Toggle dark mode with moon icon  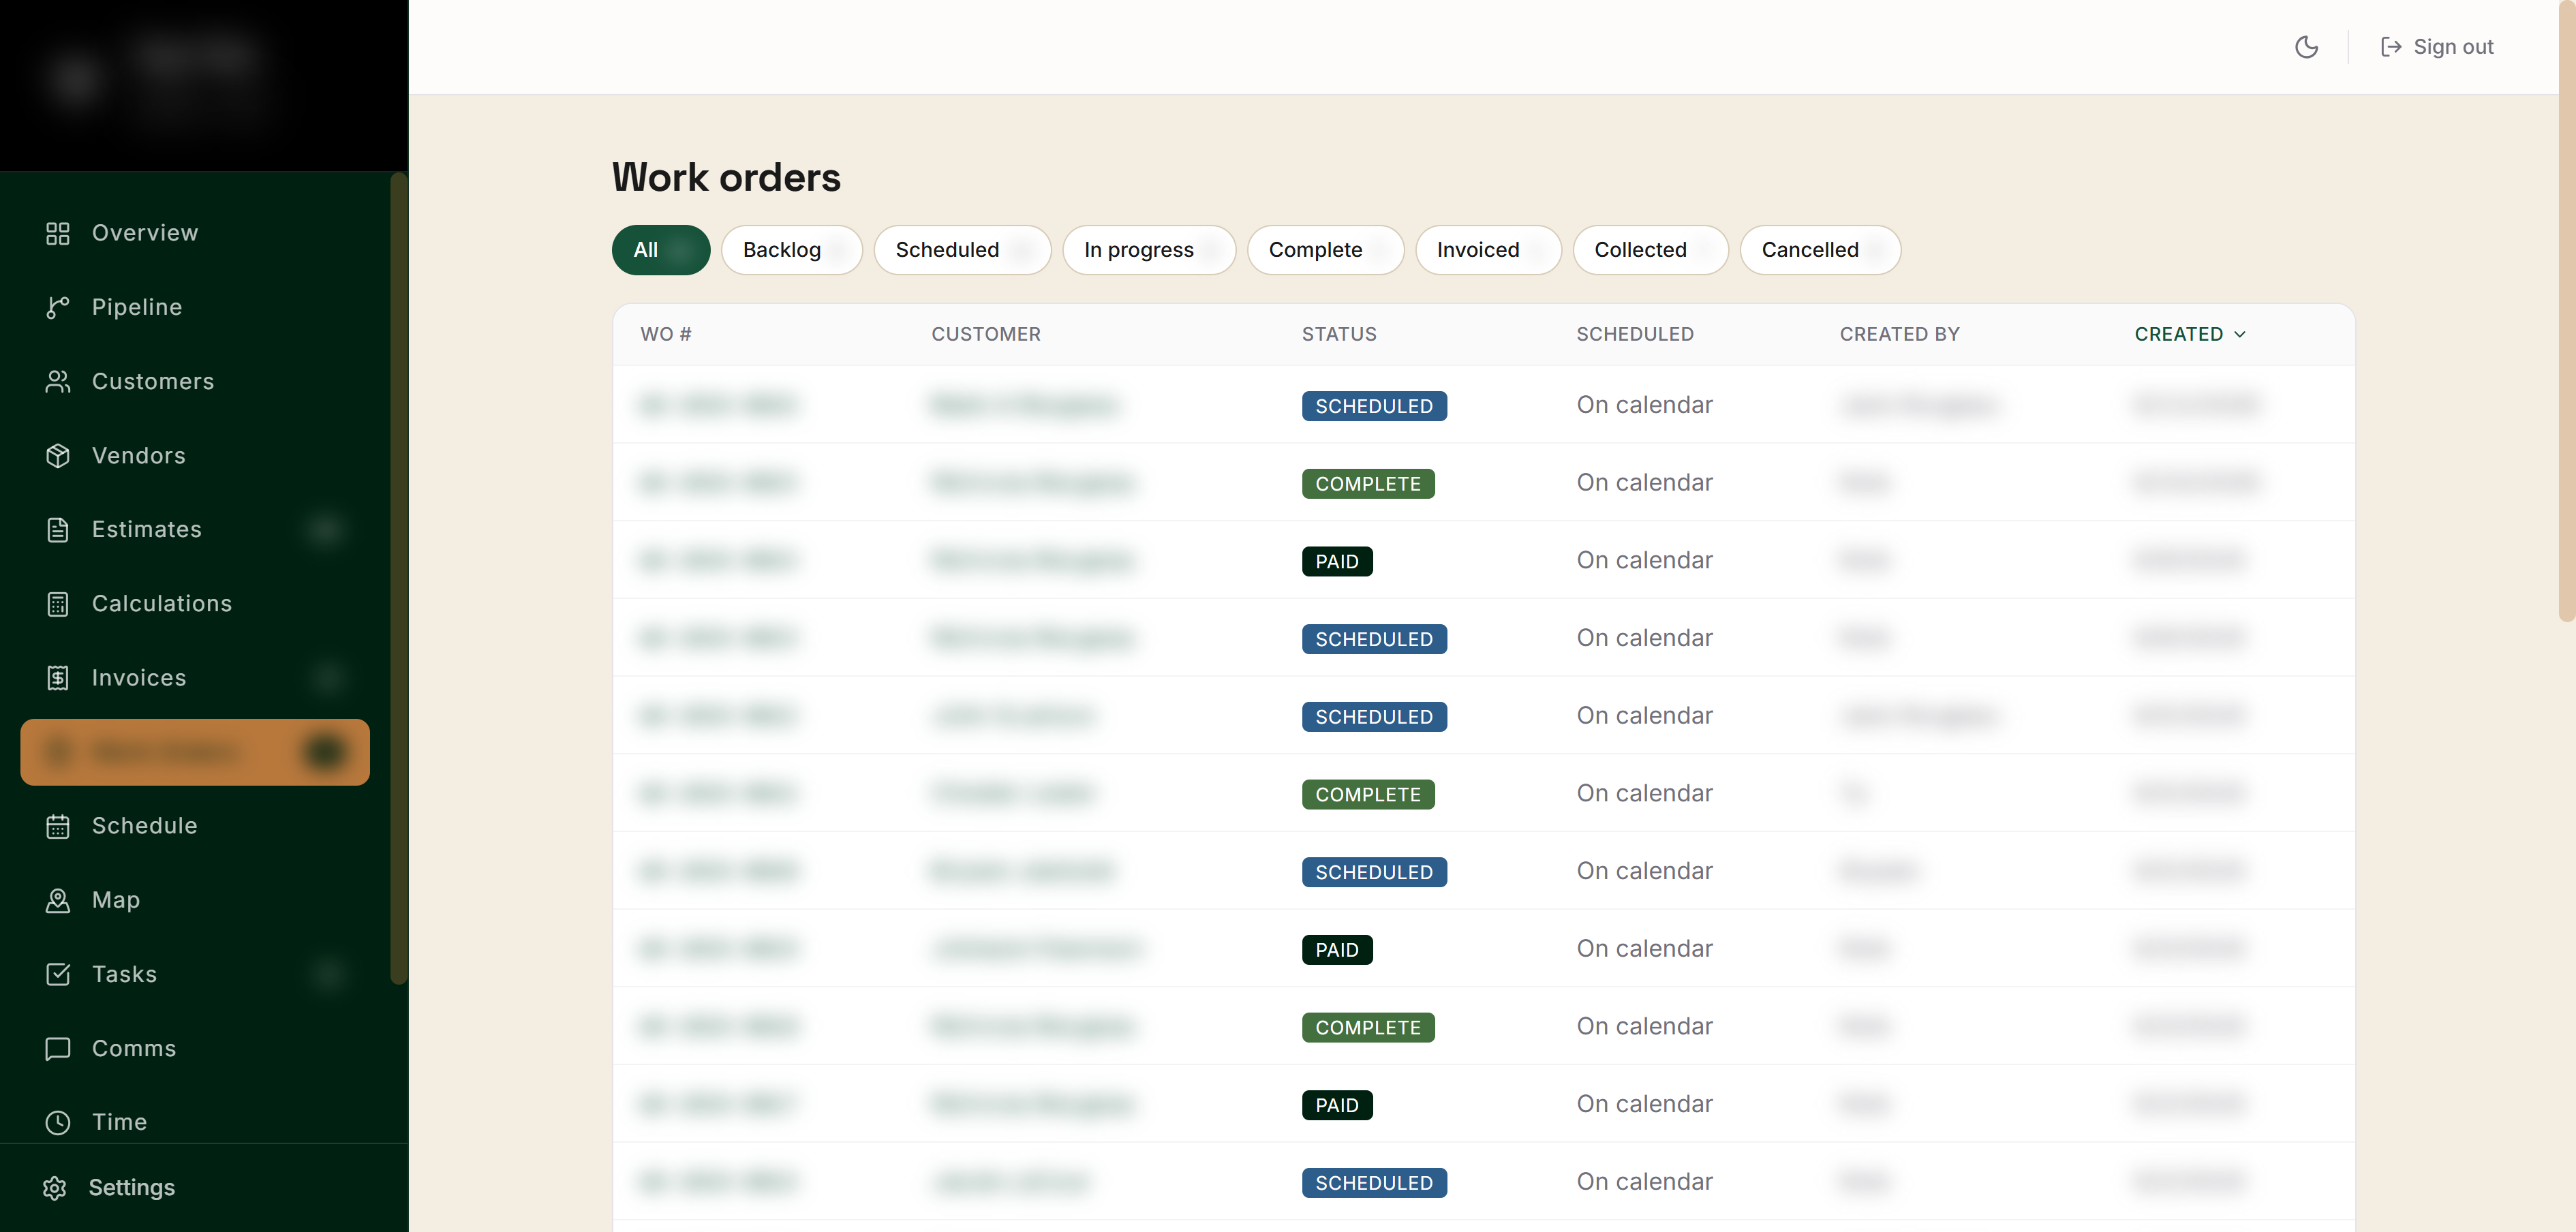pos(2306,47)
